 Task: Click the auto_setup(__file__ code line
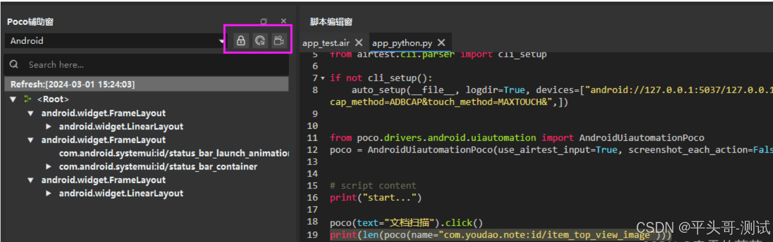coord(562,90)
